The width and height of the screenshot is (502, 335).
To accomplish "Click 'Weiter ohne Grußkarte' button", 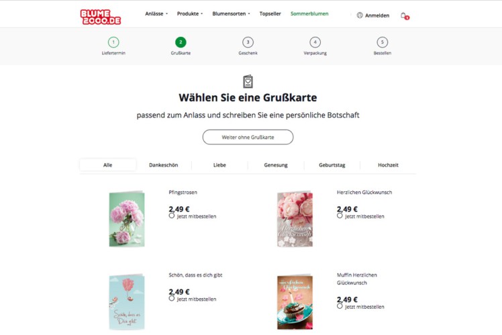I will 248,137.
